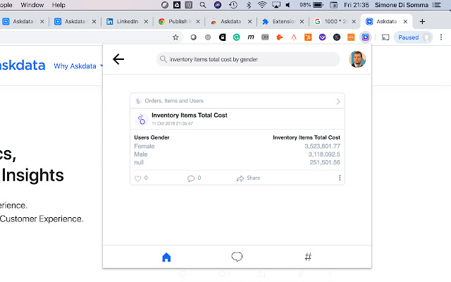Open the AirPlay display menu icon
451x282 pixels.
[276, 5]
